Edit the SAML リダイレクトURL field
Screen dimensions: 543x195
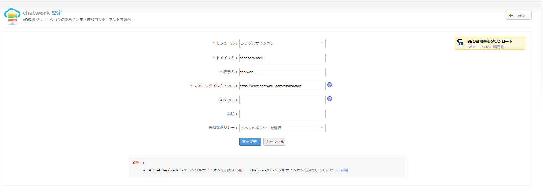tap(282, 86)
